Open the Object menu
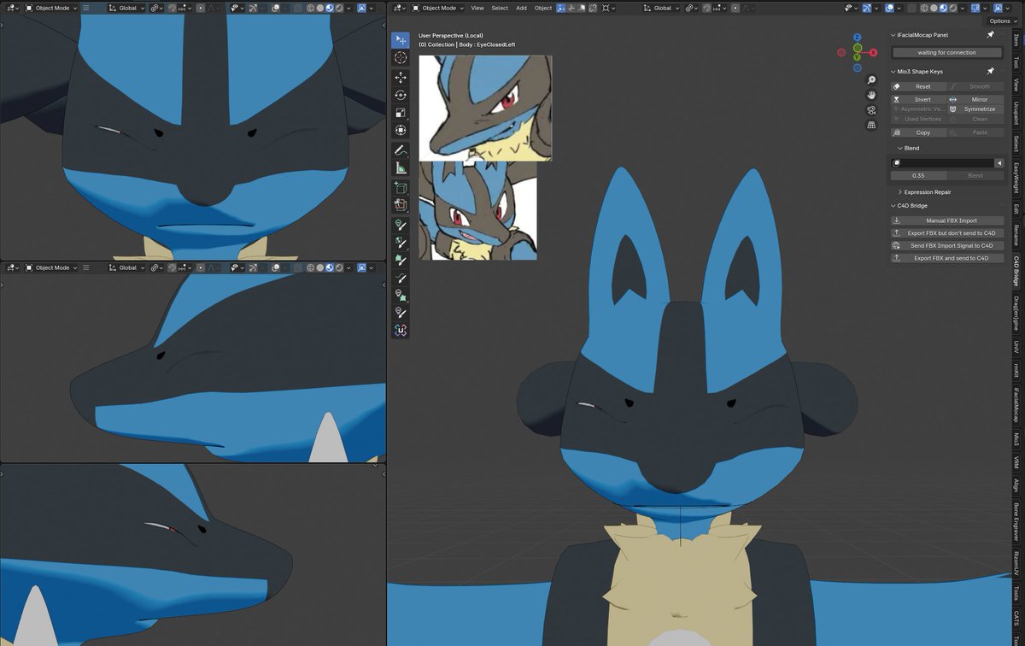Viewport: 1025px width, 646px height. [543, 8]
